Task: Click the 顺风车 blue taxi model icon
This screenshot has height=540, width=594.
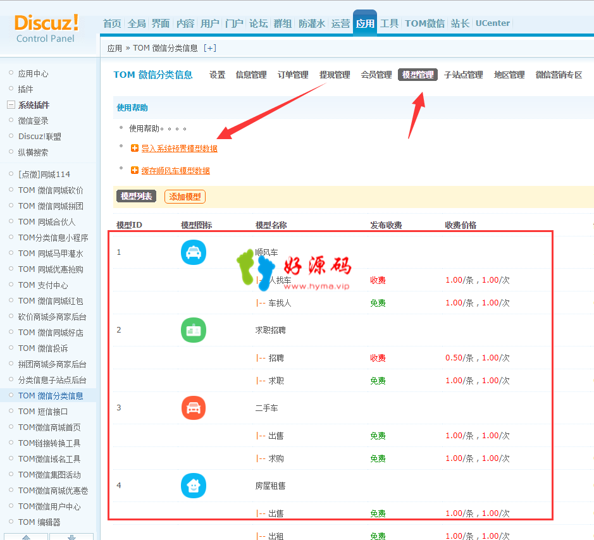Action: pyautogui.click(x=193, y=252)
